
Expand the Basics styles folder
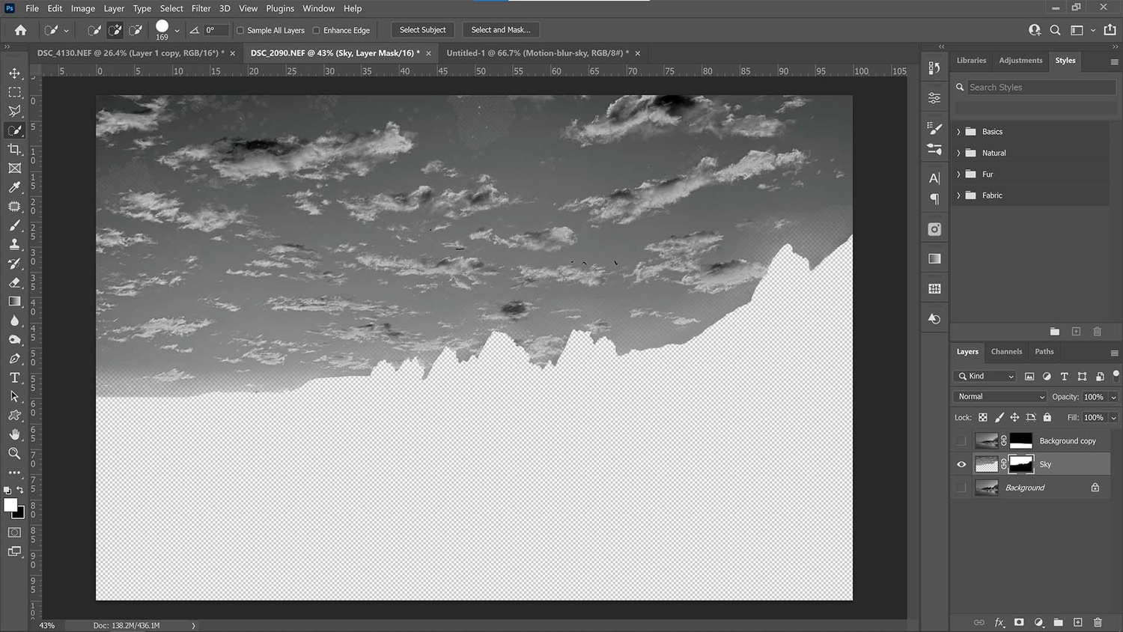958,132
